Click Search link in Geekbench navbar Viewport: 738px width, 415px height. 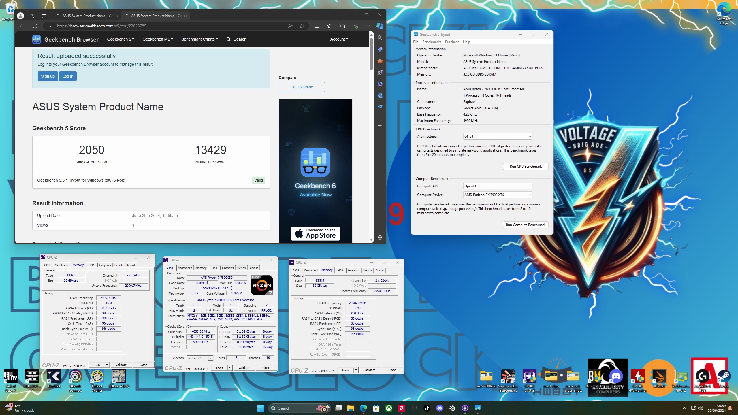tap(236, 39)
